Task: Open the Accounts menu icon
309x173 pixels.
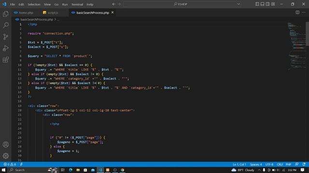Action: [x=6, y=145]
